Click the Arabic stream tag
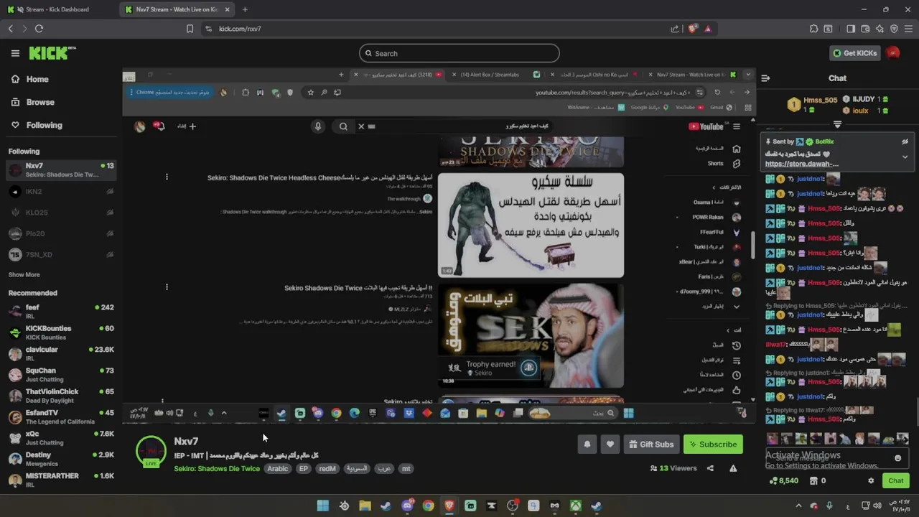The width and height of the screenshot is (919, 517). point(278,469)
